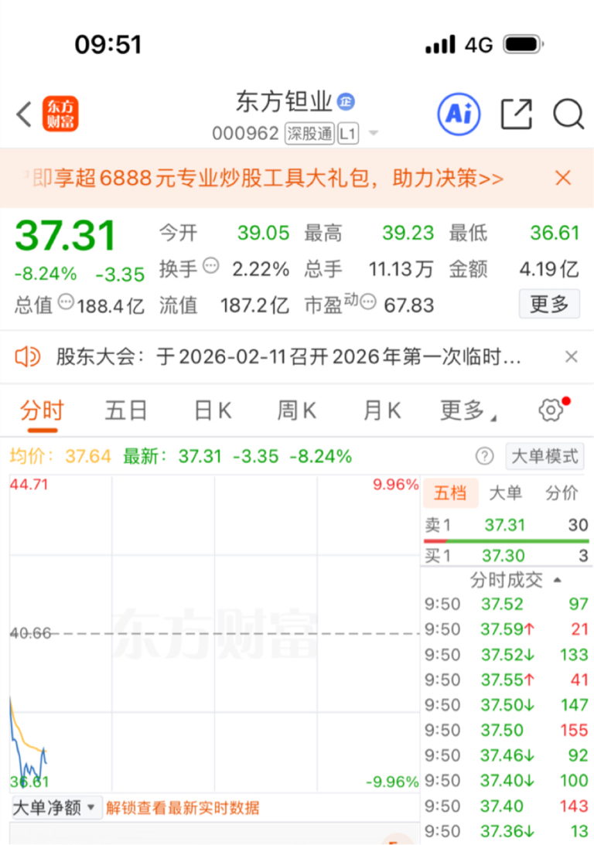This screenshot has width=594, height=845.
Task: Collapse the 分时成交 list arrow
Action: click(x=558, y=580)
